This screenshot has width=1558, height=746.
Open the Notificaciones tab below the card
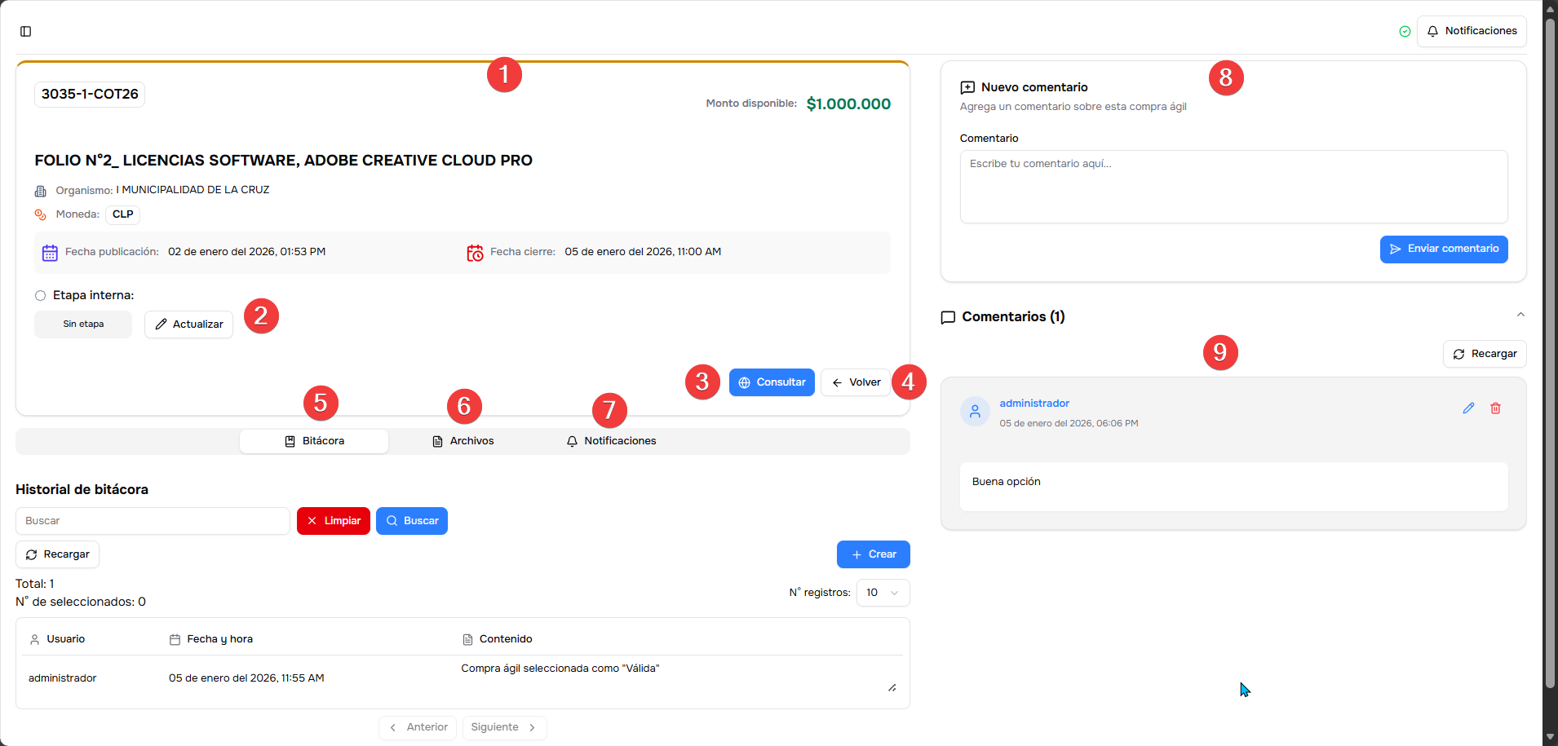point(611,441)
